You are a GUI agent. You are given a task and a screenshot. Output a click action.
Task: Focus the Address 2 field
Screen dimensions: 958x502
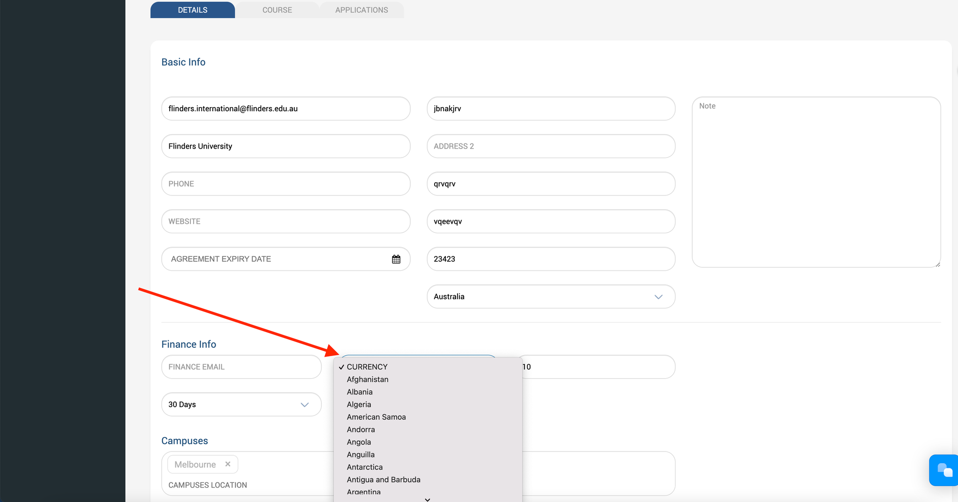(551, 146)
